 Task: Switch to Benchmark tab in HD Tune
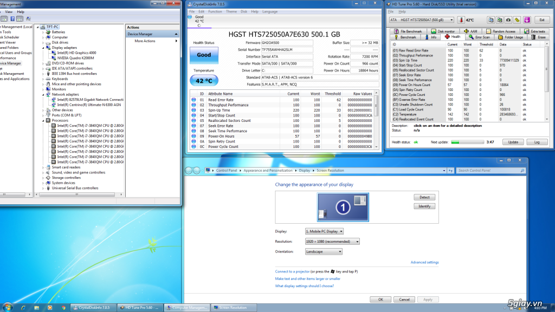tap(405, 37)
